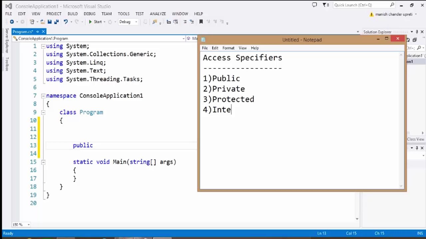
Task: Click the New Project toolbar icon
Action: (x=32, y=22)
